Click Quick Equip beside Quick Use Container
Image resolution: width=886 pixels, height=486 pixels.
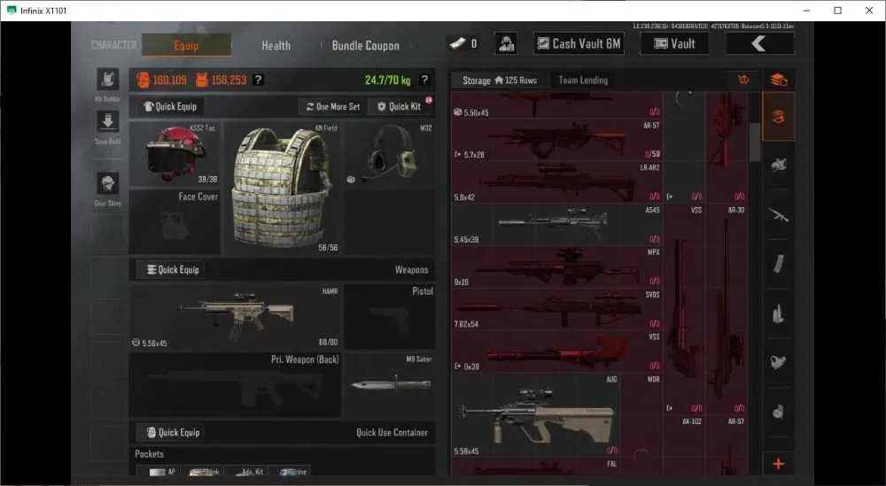click(173, 432)
